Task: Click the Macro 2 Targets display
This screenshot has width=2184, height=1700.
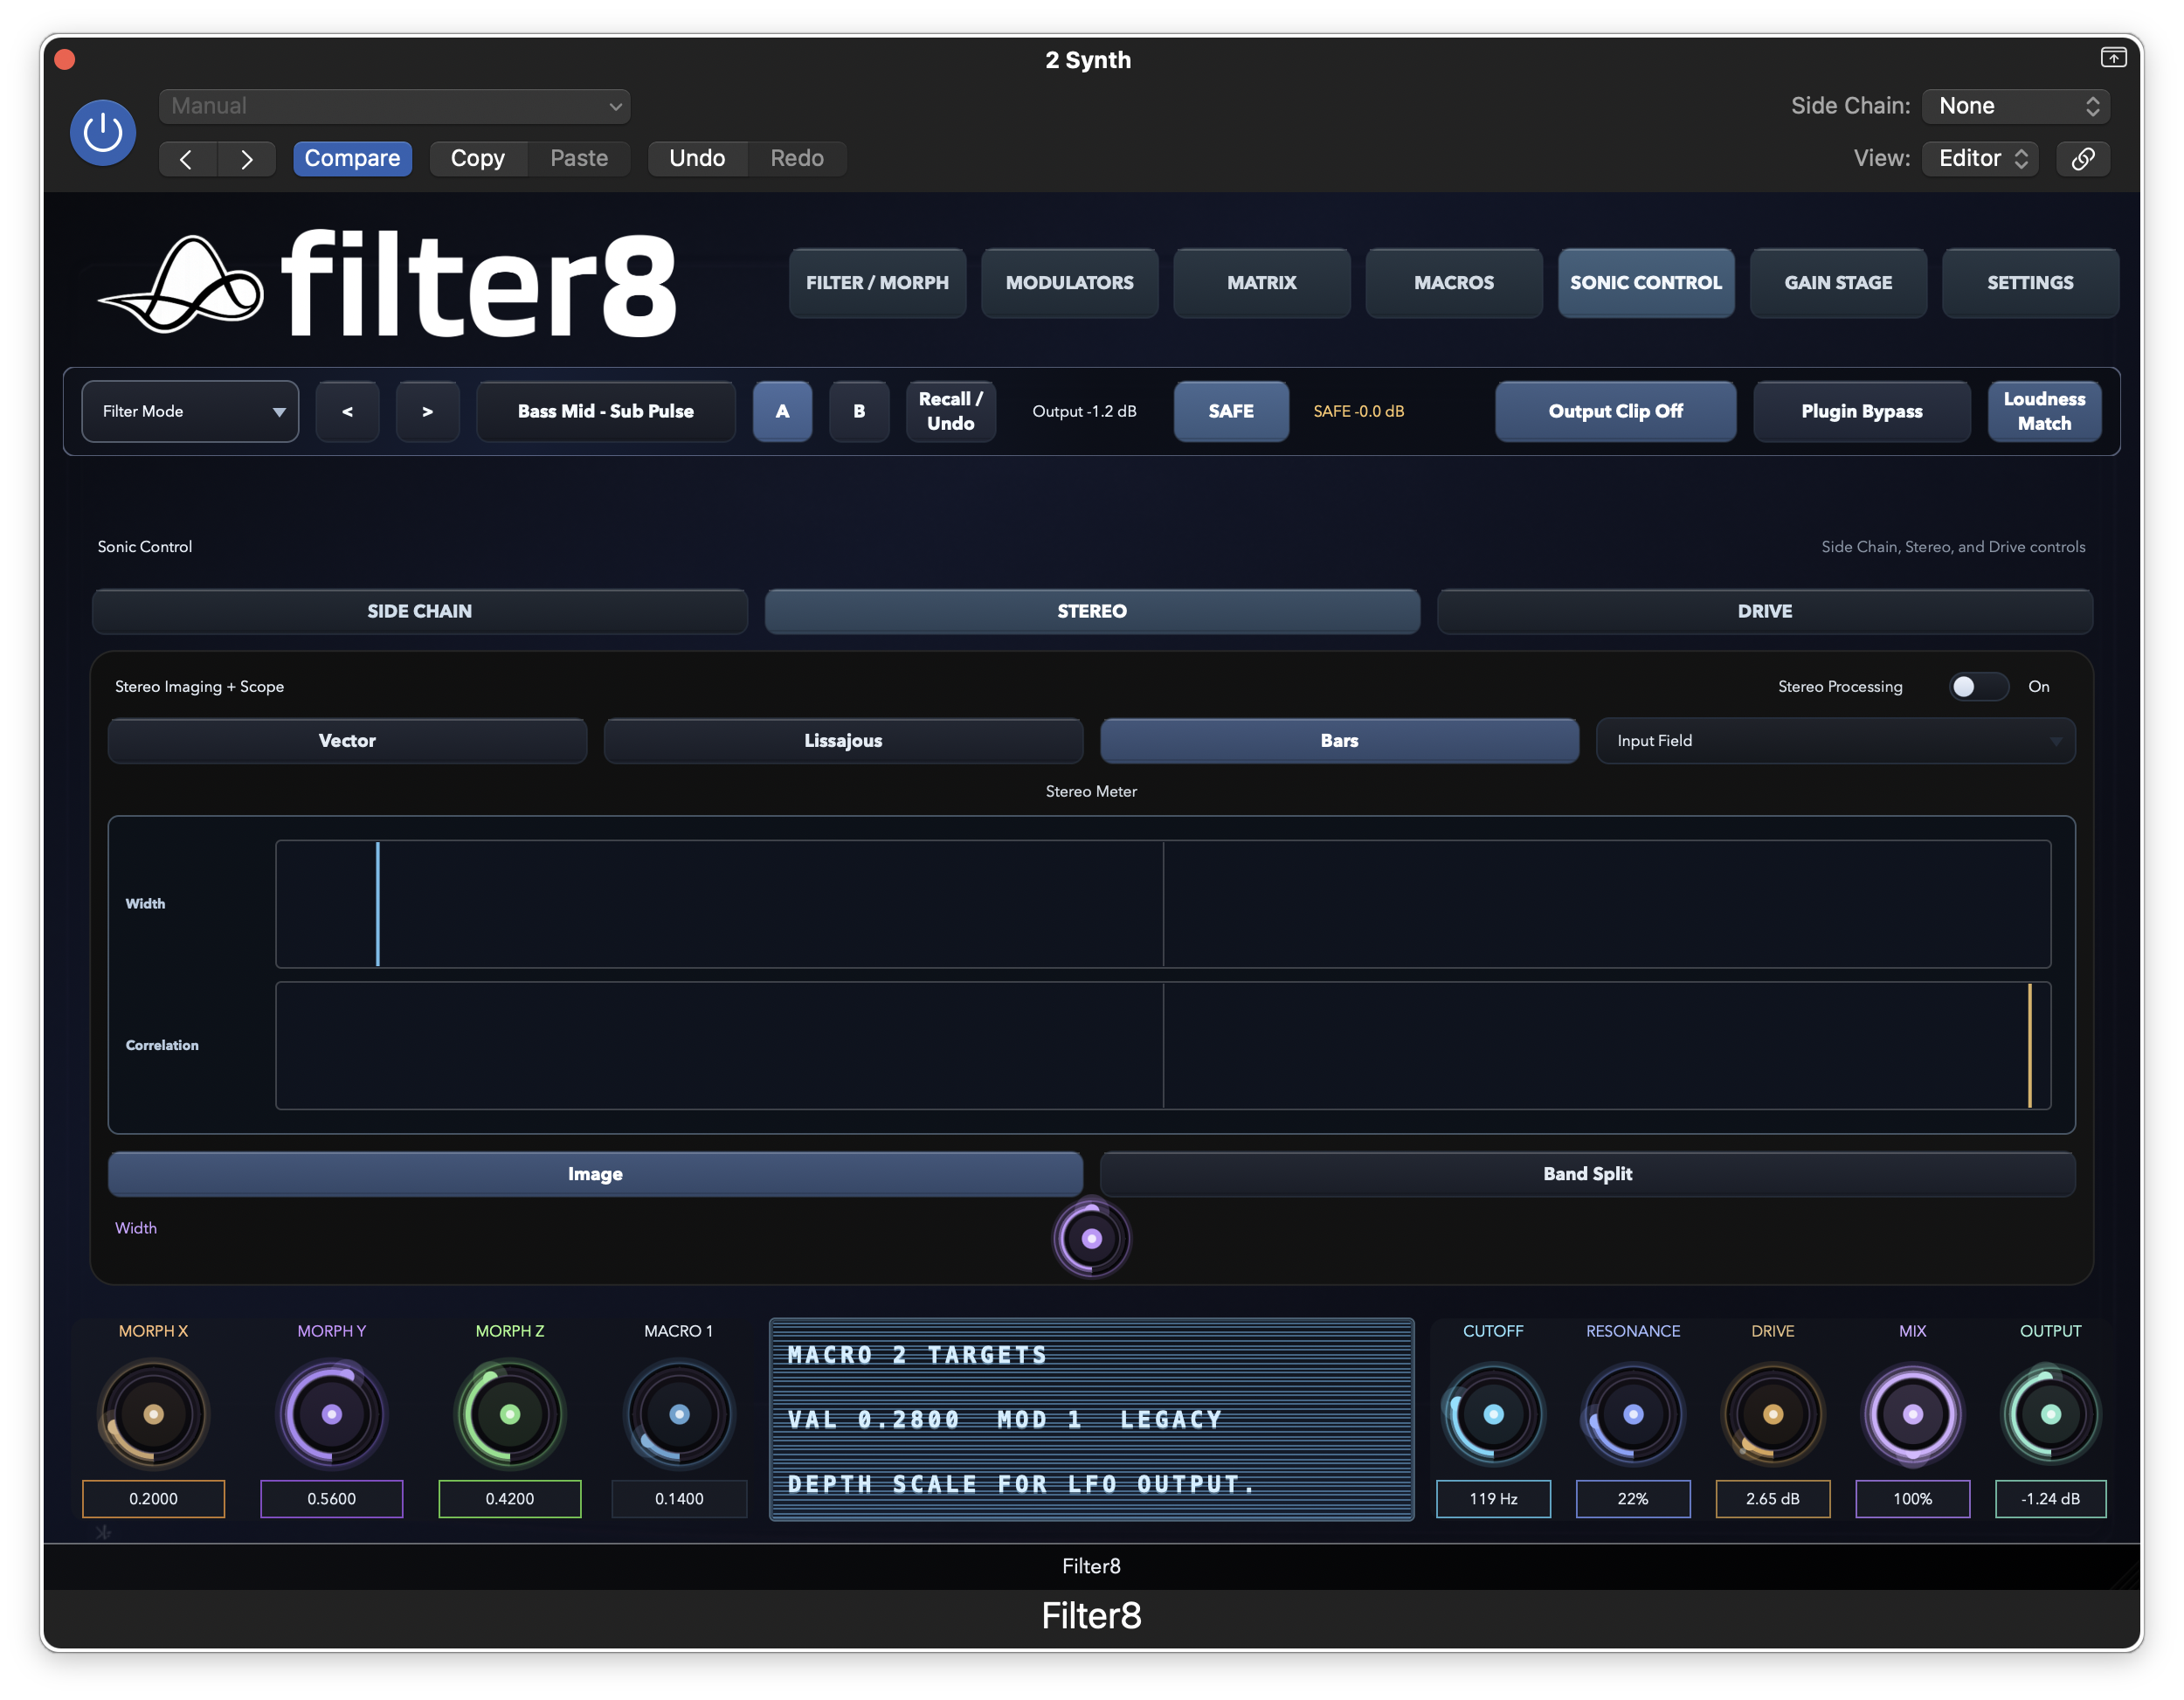Action: [1091, 1419]
